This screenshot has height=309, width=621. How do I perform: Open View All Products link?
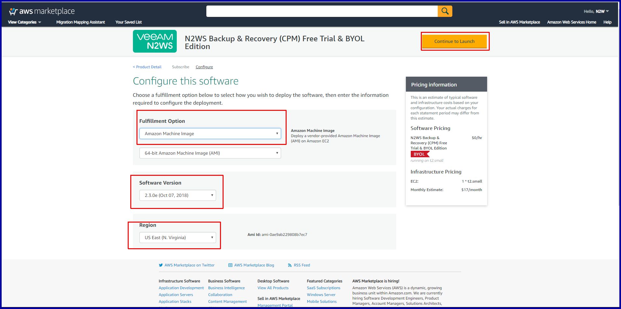click(x=273, y=288)
